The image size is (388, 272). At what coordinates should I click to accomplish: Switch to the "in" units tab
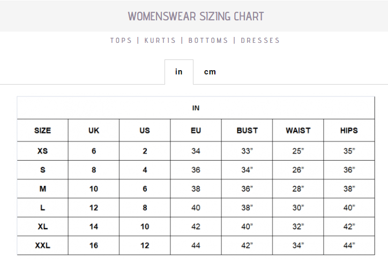pyautogui.click(x=178, y=72)
